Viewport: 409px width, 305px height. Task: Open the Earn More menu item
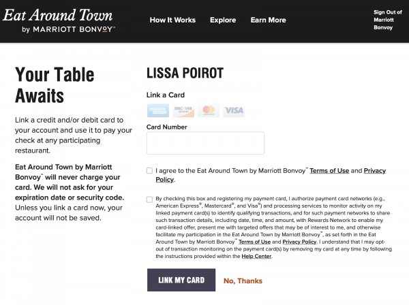pyautogui.click(x=268, y=20)
